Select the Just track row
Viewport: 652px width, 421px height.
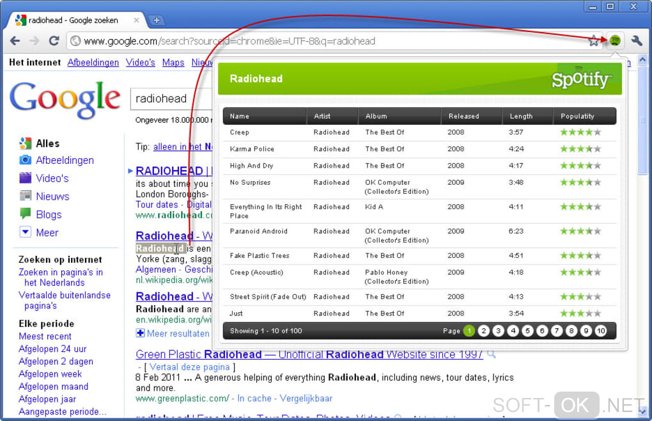pyautogui.click(x=419, y=314)
